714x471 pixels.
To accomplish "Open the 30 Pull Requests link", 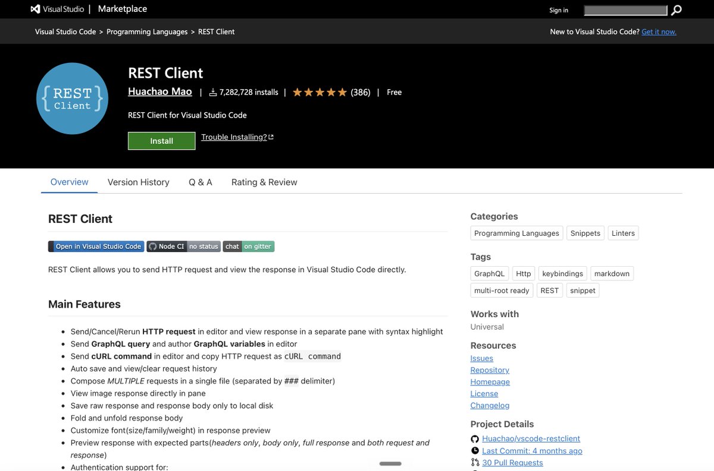I will click(x=513, y=463).
